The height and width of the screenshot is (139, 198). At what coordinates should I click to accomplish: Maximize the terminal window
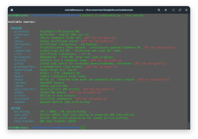[180, 10]
